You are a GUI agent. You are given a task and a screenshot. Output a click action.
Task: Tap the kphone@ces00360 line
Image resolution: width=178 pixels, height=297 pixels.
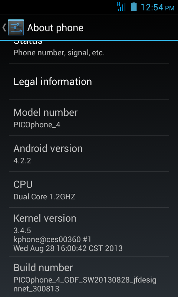coord(52,239)
